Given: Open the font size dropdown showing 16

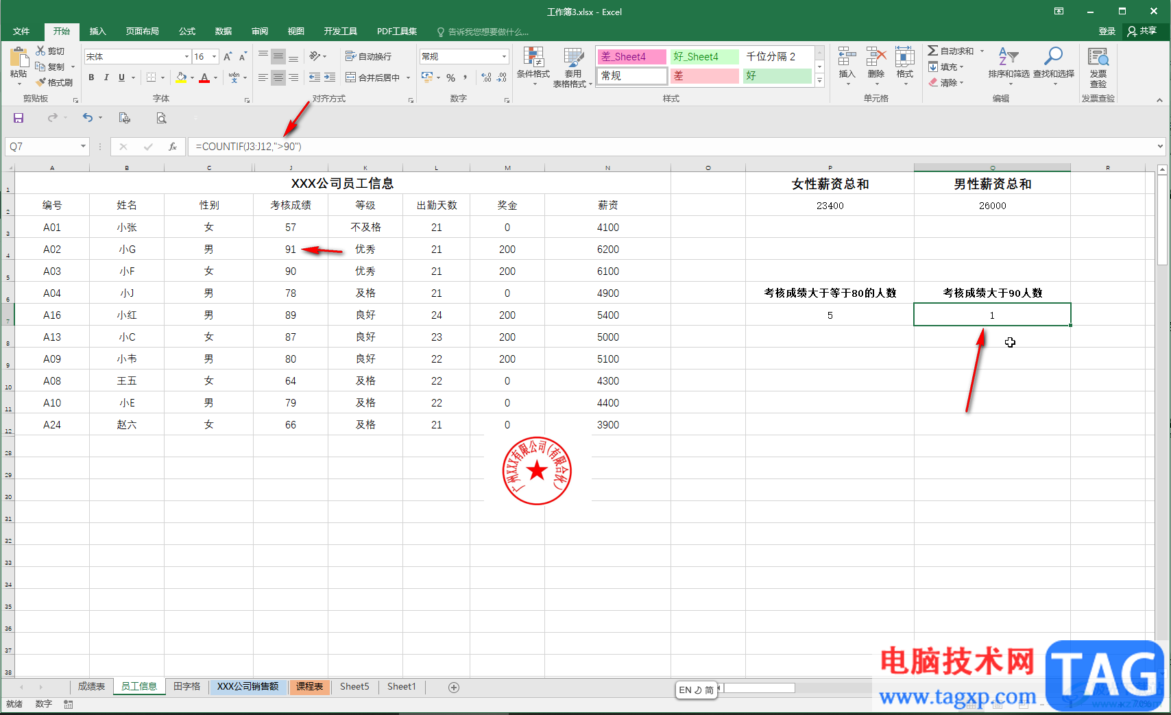Looking at the screenshot, I should pyautogui.click(x=215, y=57).
